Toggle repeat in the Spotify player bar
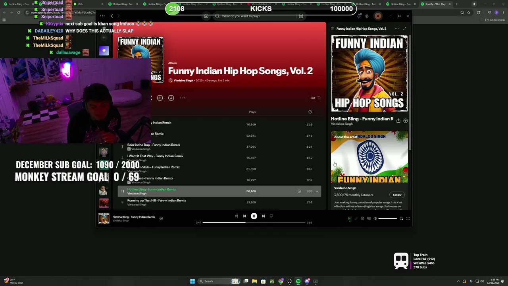This screenshot has width=508, height=286. tap(271, 216)
